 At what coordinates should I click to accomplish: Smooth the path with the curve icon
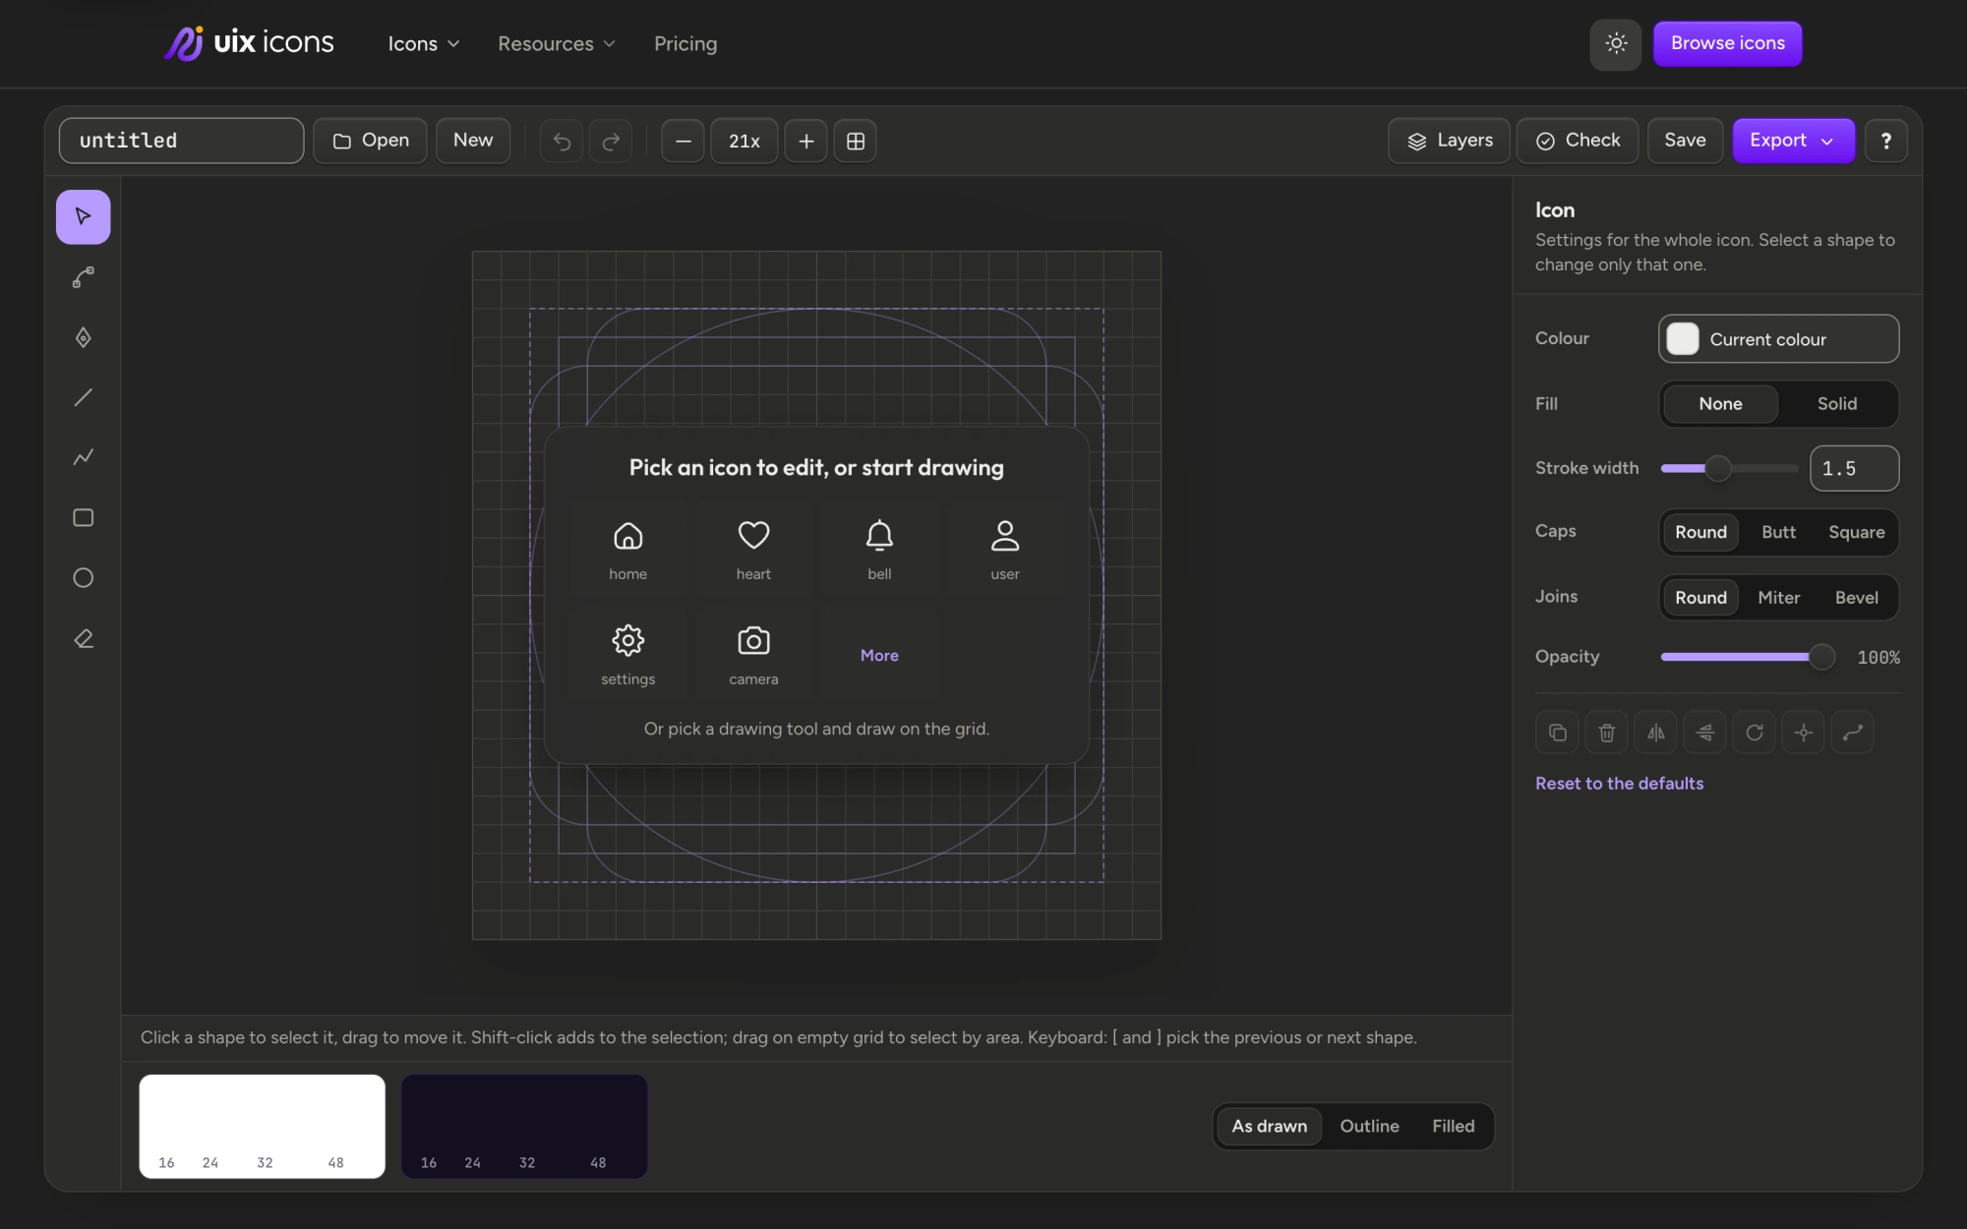pos(1853,732)
